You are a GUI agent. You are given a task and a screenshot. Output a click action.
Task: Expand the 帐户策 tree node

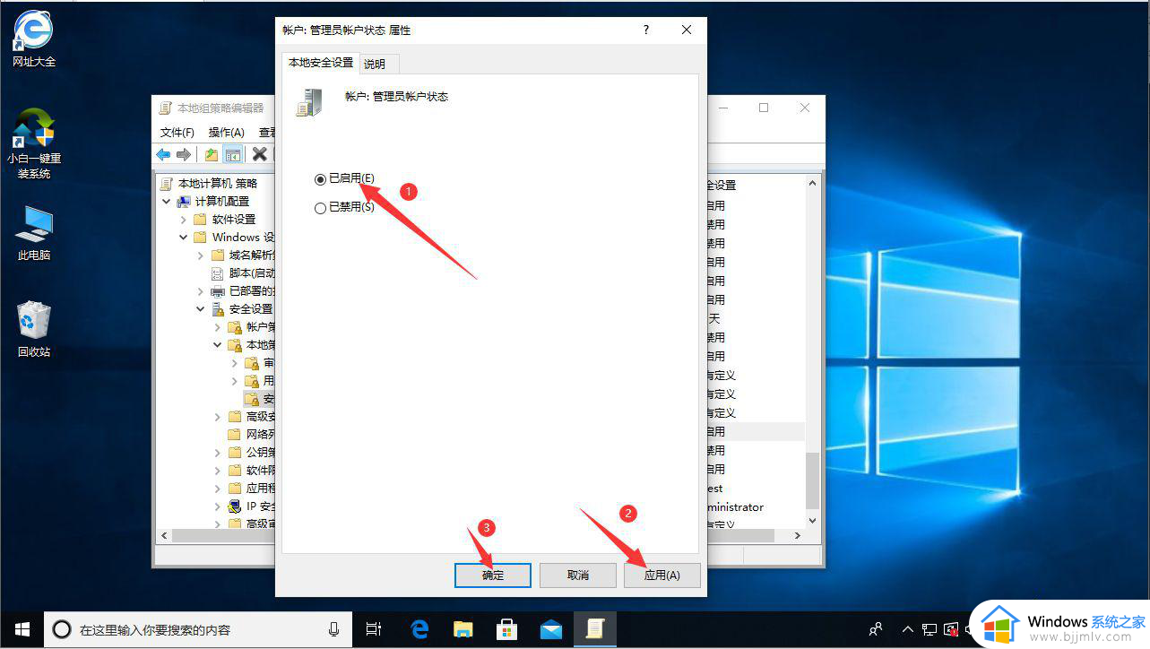pos(218,327)
